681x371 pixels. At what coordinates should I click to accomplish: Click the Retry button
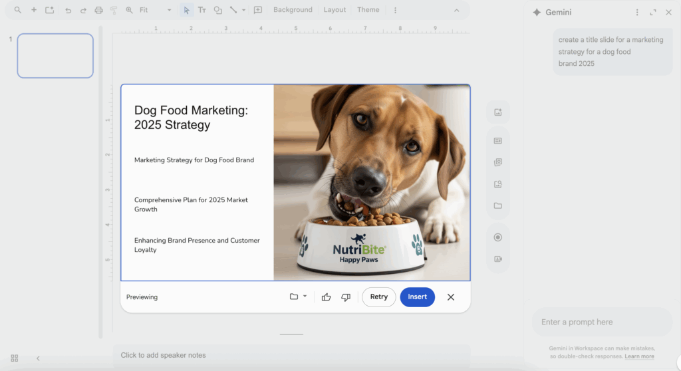click(x=379, y=297)
